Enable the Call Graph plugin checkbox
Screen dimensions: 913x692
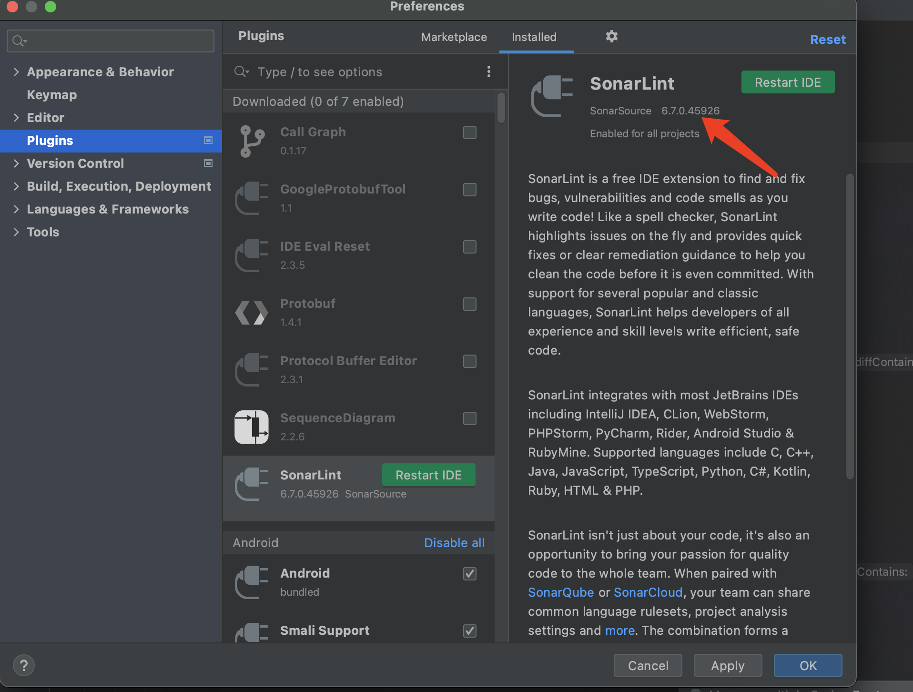tap(469, 132)
